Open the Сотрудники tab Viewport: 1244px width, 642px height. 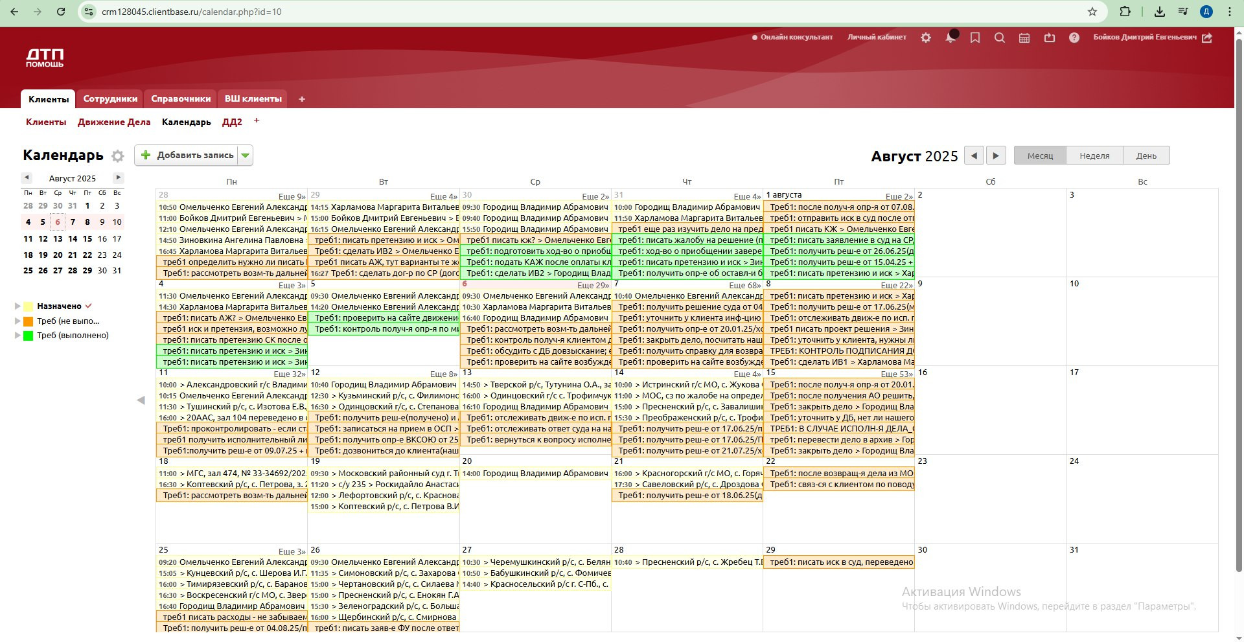[110, 98]
